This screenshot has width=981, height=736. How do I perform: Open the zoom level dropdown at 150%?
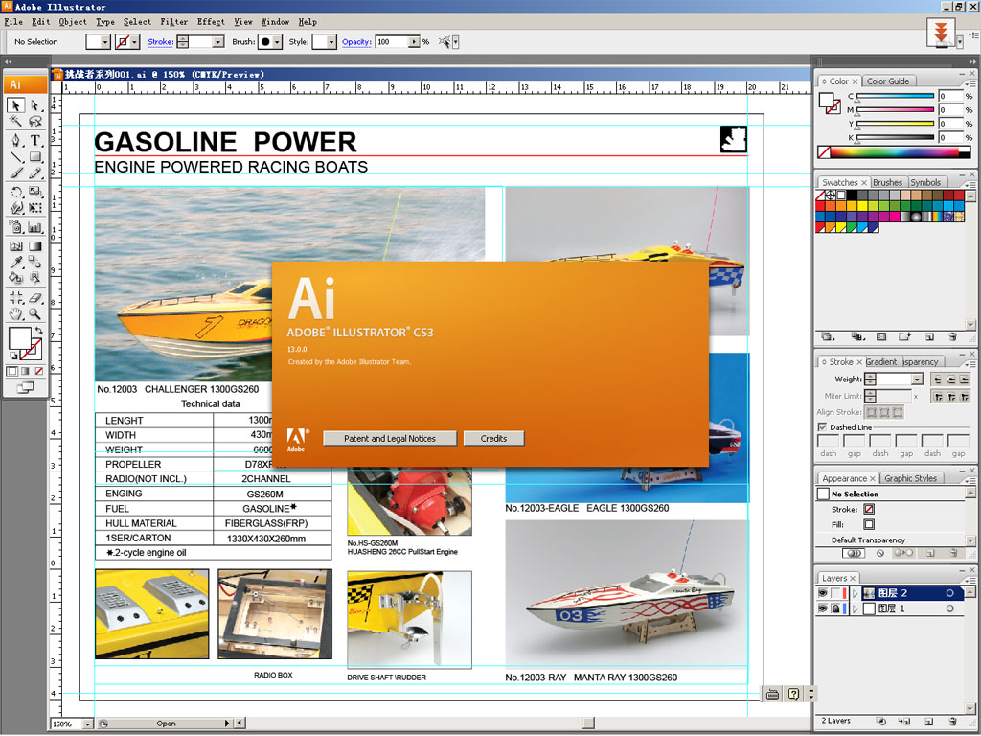pos(87,724)
